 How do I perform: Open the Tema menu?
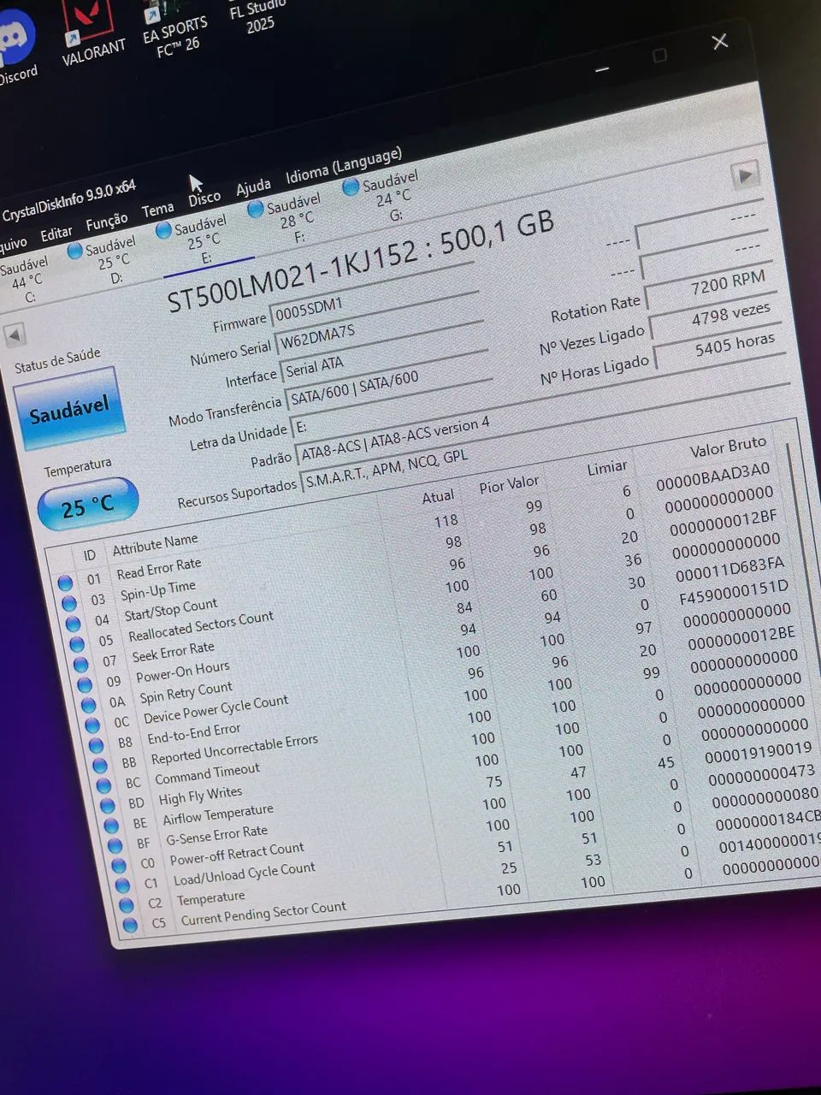click(157, 210)
